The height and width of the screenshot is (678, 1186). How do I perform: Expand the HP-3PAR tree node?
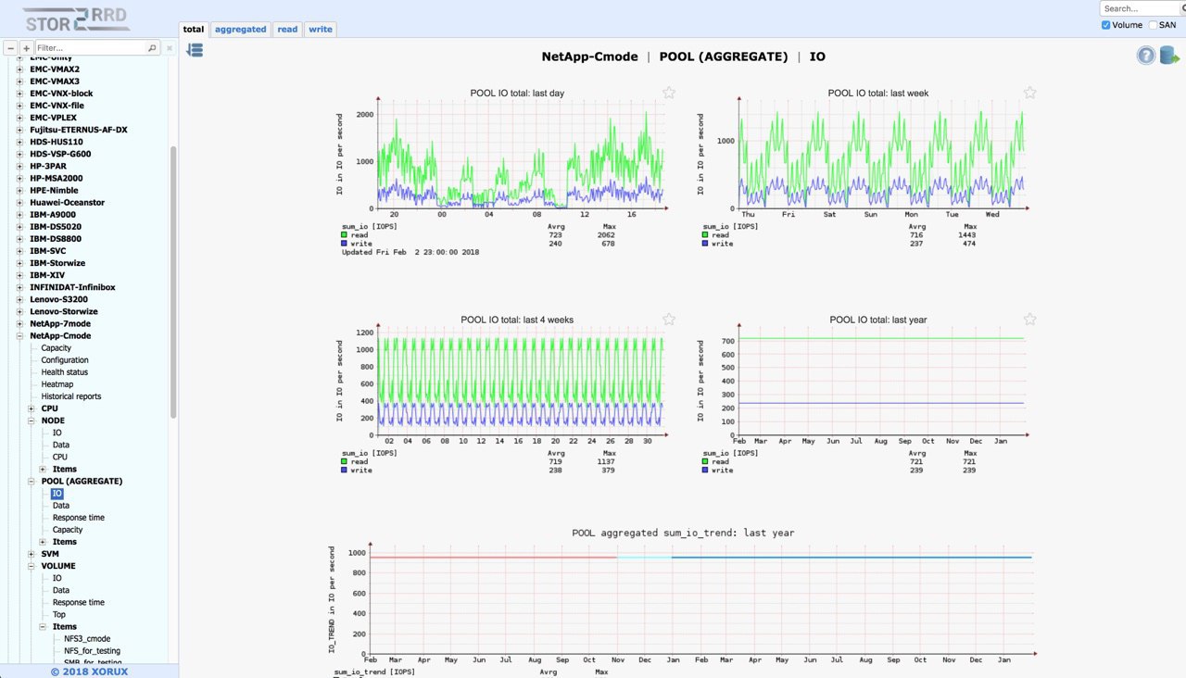pyautogui.click(x=20, y=167)
